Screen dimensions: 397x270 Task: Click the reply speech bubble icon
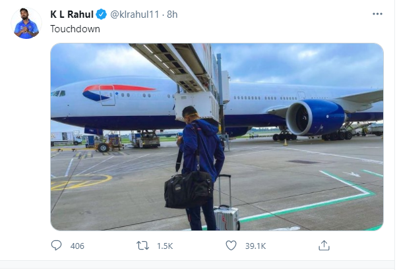pyautogui.click(x=56, y=246)
